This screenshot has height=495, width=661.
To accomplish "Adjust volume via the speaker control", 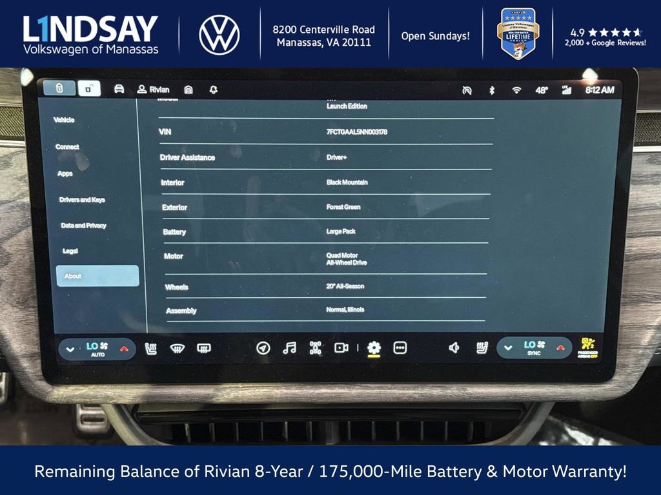I will click(454, 347).
